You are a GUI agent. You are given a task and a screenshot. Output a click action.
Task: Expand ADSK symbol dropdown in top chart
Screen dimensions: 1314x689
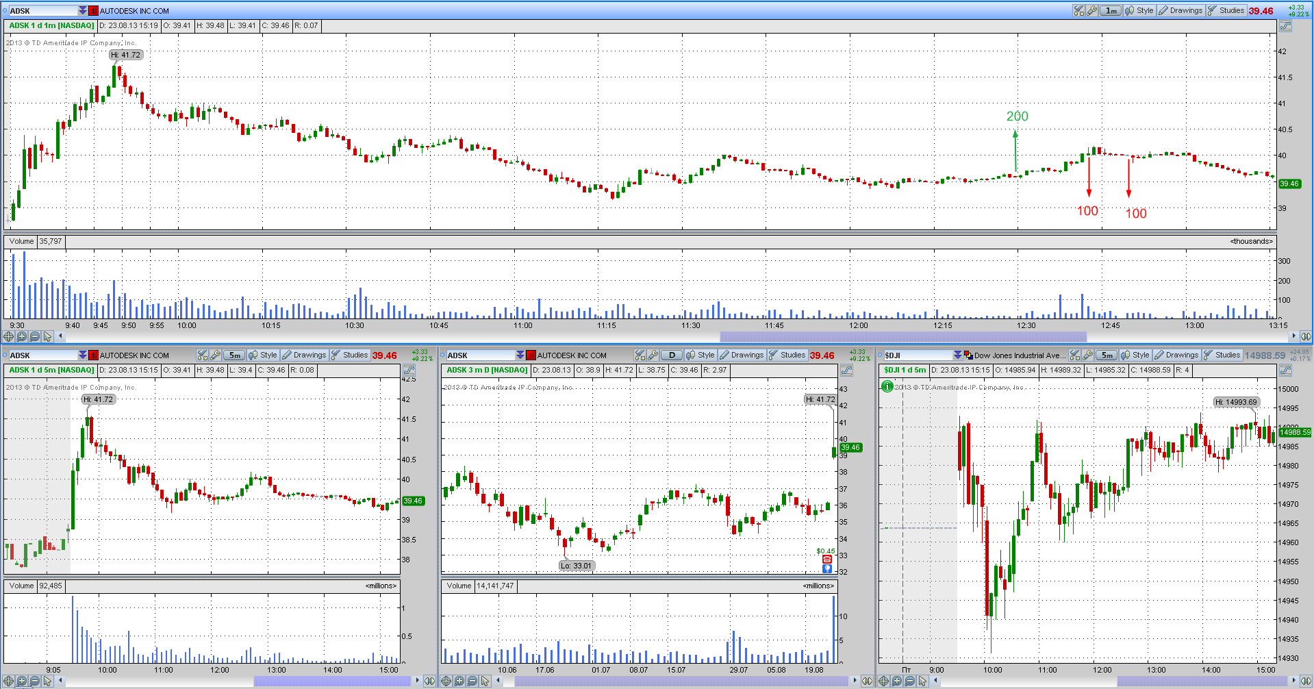[83, 10]
